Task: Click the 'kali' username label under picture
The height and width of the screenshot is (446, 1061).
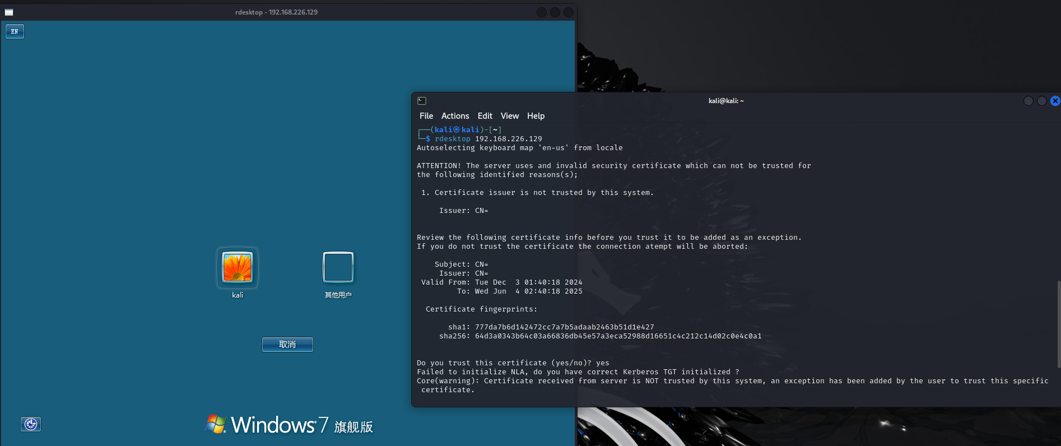Action: [x=238, y=295]
